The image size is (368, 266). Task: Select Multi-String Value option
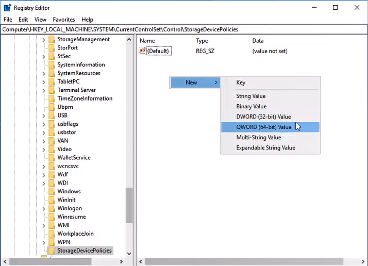pyautogui.click(x=258, y=138)
